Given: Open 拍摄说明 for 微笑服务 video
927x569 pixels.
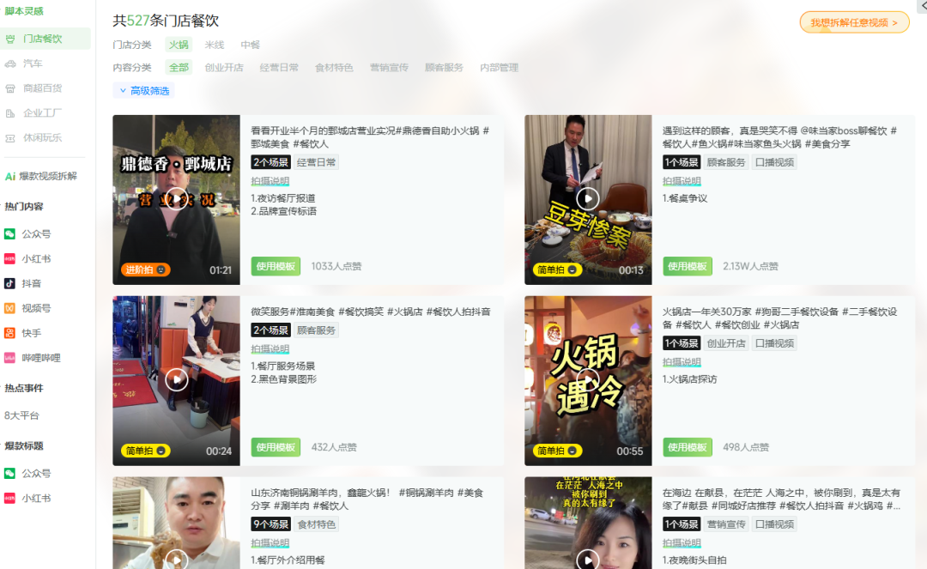Looking at the screenshot, I should tap(270, 348).
